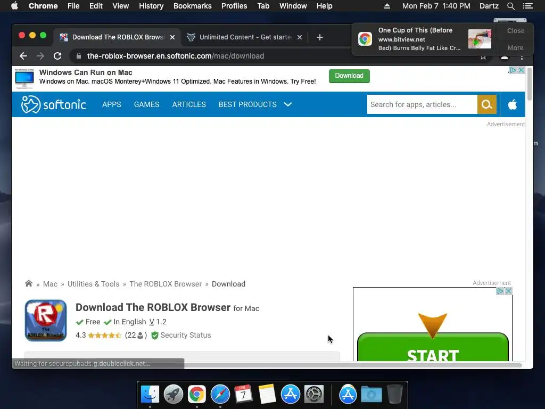
Task: Open the Mac breadcrumb link
Action: (50, 284)
